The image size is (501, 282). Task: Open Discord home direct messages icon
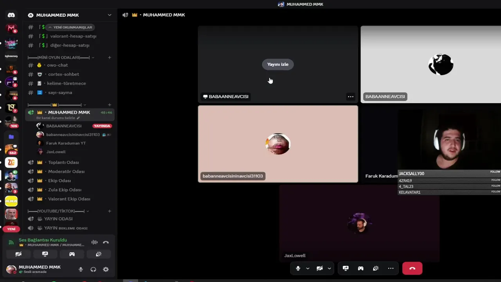[x=11, y=15]
